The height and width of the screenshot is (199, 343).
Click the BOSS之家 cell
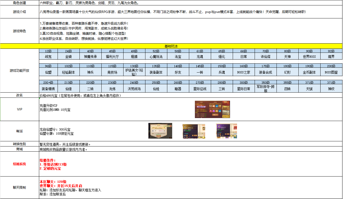[244, 73]
